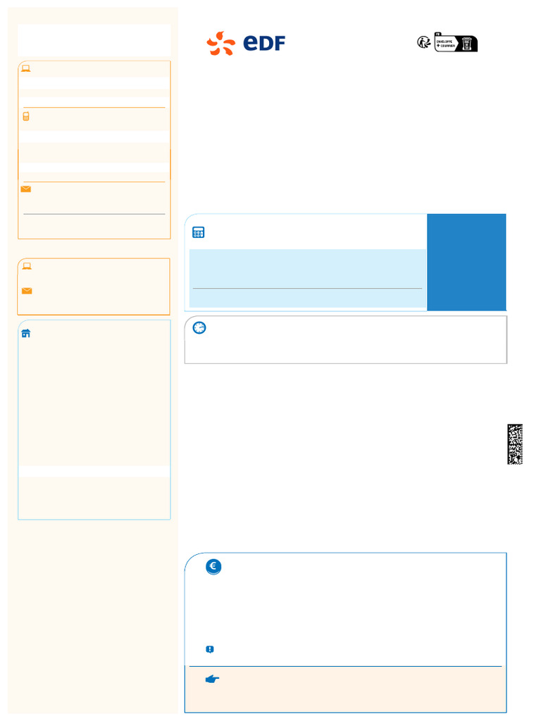Click the envelope icon below the phone icon
The height and width of the screenshot is (721, 541).
[26, 189]
